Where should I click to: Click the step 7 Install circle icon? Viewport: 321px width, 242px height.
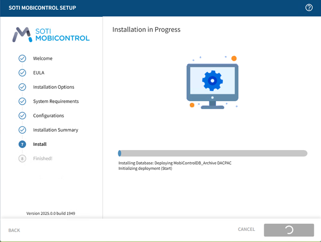[x=22, y=144]
